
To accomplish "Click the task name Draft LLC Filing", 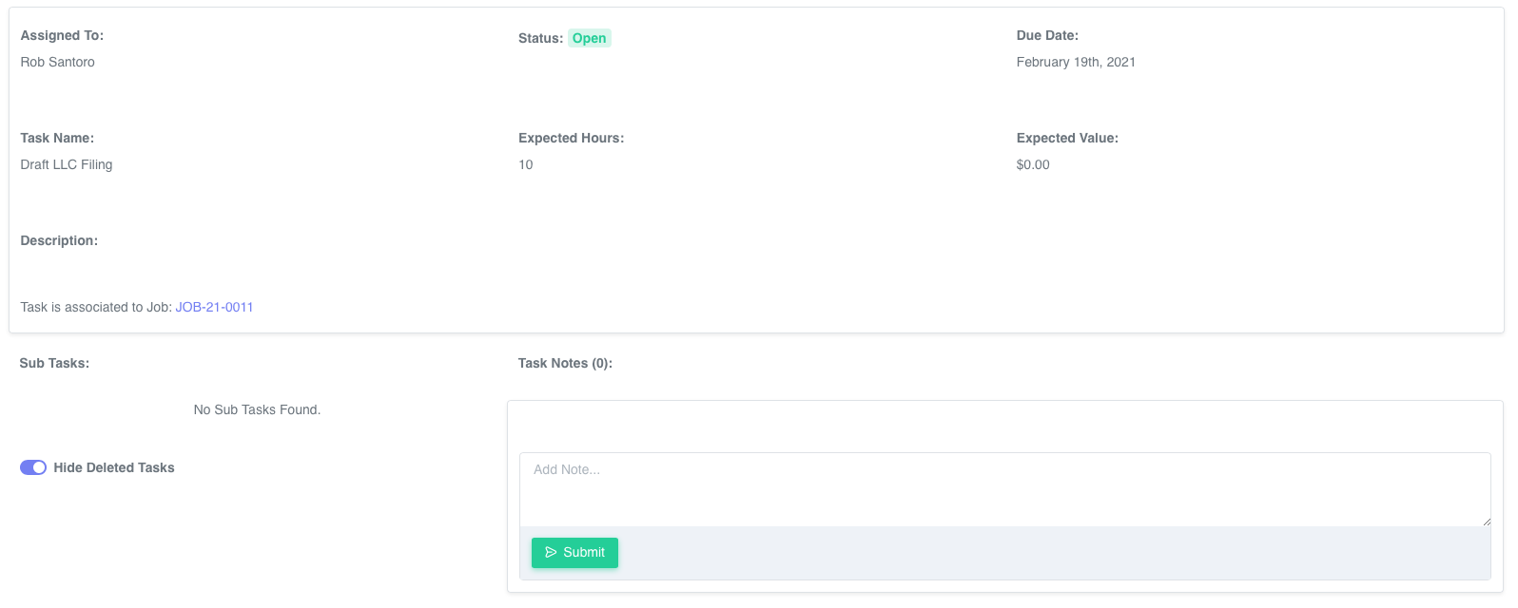I will (67, 164).
